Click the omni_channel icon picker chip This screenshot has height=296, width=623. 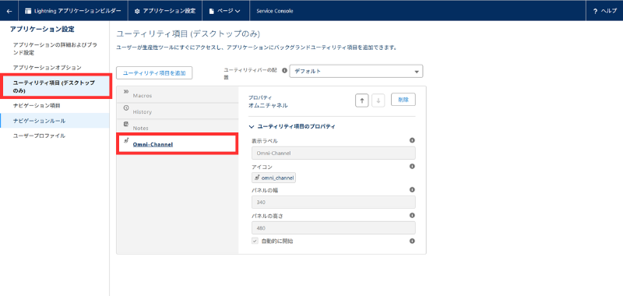click(x=274, y=178)
